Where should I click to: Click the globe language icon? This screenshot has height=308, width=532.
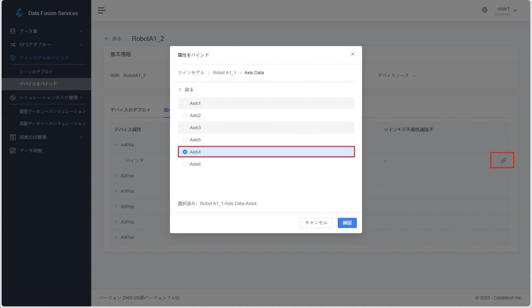click(x=485, y=10)
